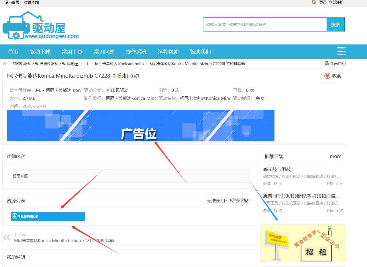The height and width of the screenshot is (267, 367).
Task: Click inside the driver search input field
Action: tap(264, 24)
